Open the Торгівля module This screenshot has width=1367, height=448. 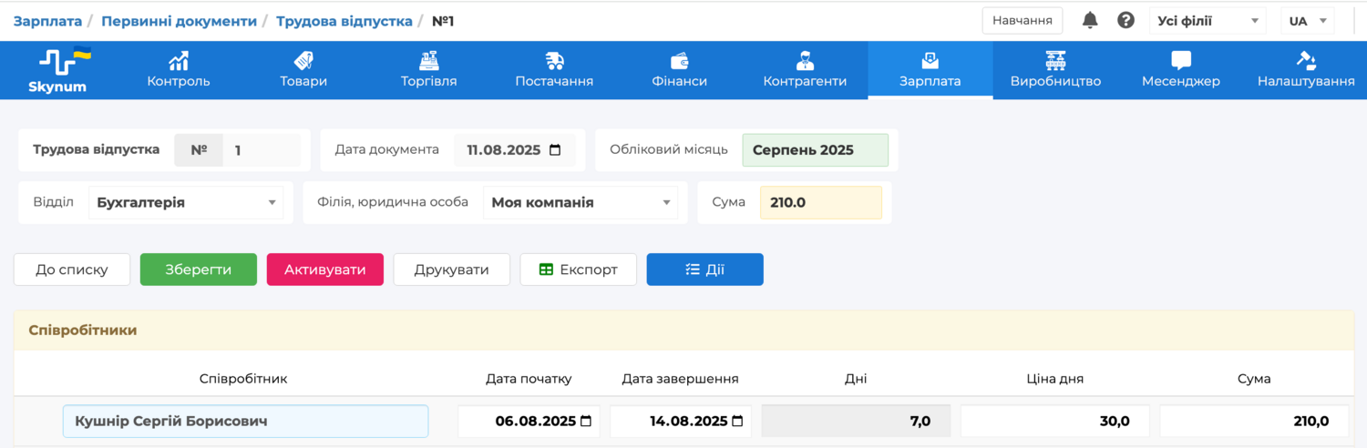428,70
